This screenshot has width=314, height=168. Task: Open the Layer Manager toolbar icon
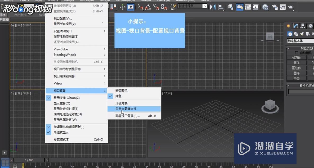[x=230, y=7]
